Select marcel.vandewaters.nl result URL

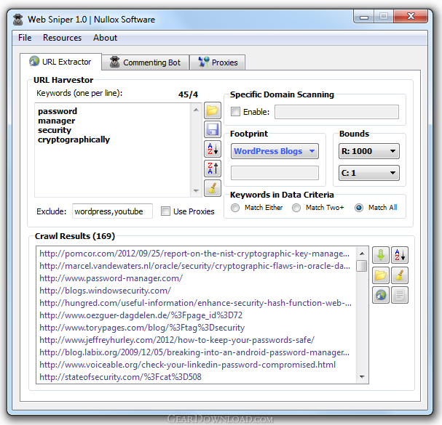(194, 266)
